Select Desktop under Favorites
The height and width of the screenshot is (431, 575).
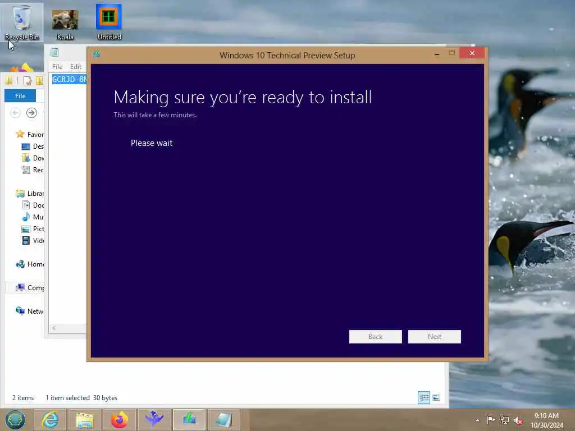pyautogui.click(x=33, y=146)
